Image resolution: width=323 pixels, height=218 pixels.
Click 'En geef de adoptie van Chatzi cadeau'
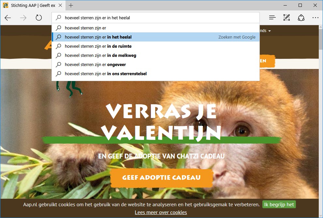pos(161,156)
